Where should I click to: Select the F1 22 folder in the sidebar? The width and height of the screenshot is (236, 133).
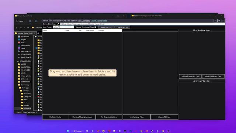coord(24,103)
